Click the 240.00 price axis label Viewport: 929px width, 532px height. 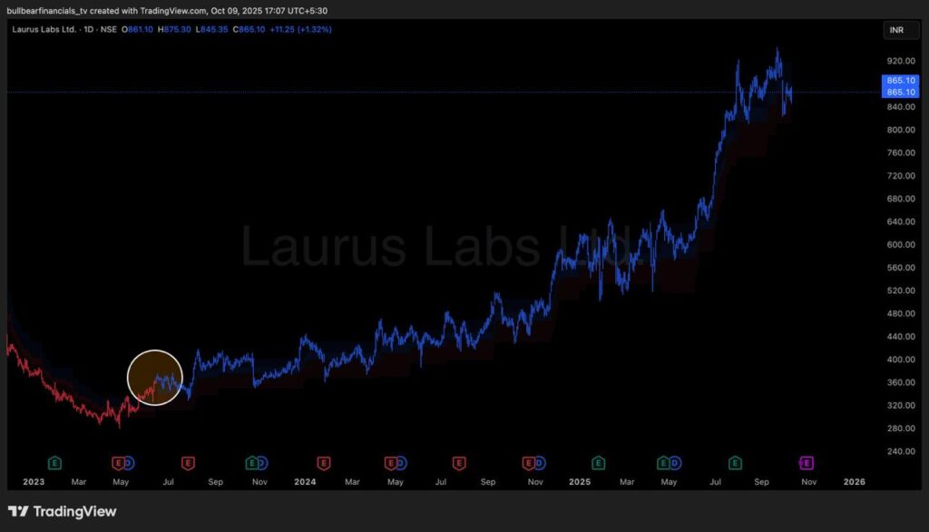[901, 451]
